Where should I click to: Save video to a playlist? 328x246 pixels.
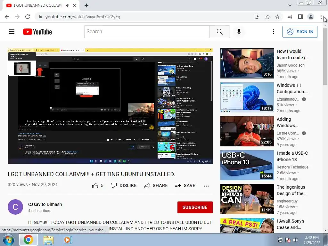(185, 185)
